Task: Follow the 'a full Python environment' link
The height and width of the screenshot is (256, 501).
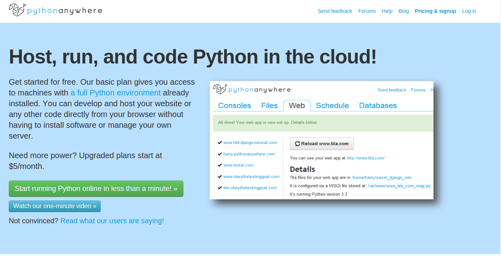Action: (116, 93)
